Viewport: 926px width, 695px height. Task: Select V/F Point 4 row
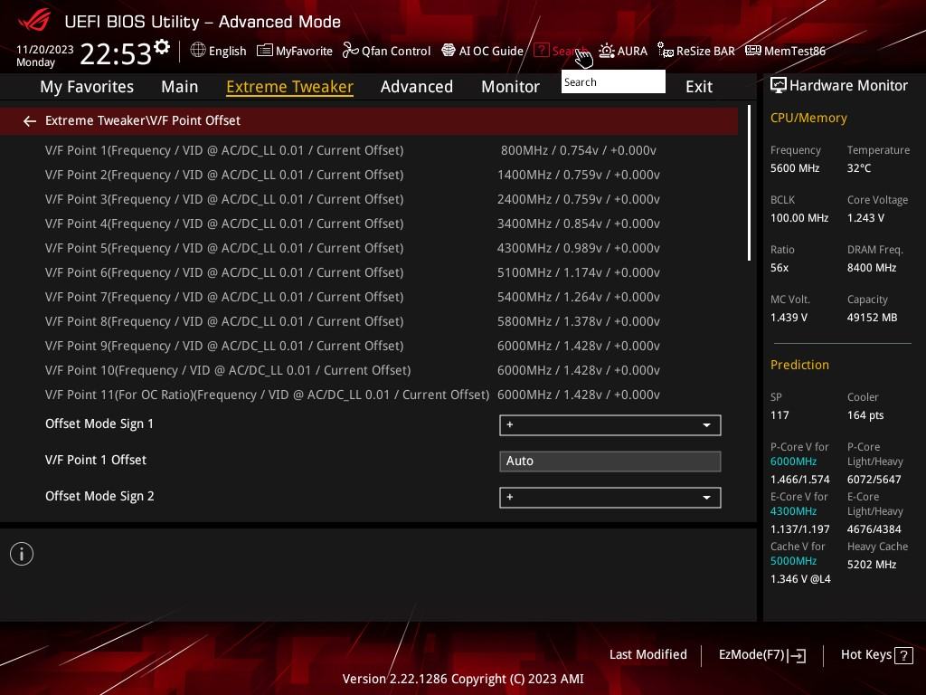coord(369,224)
